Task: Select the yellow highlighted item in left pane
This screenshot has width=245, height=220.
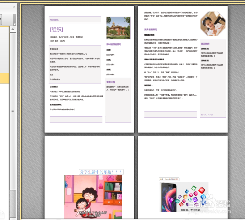Action: 5,78
